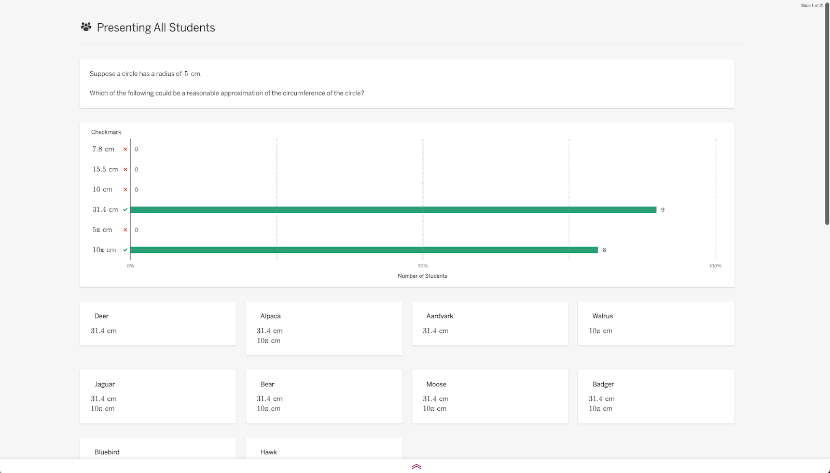The image size is (830, 473).
Task: Expand the bottom chevron to show controls
Action: point(416,466)
